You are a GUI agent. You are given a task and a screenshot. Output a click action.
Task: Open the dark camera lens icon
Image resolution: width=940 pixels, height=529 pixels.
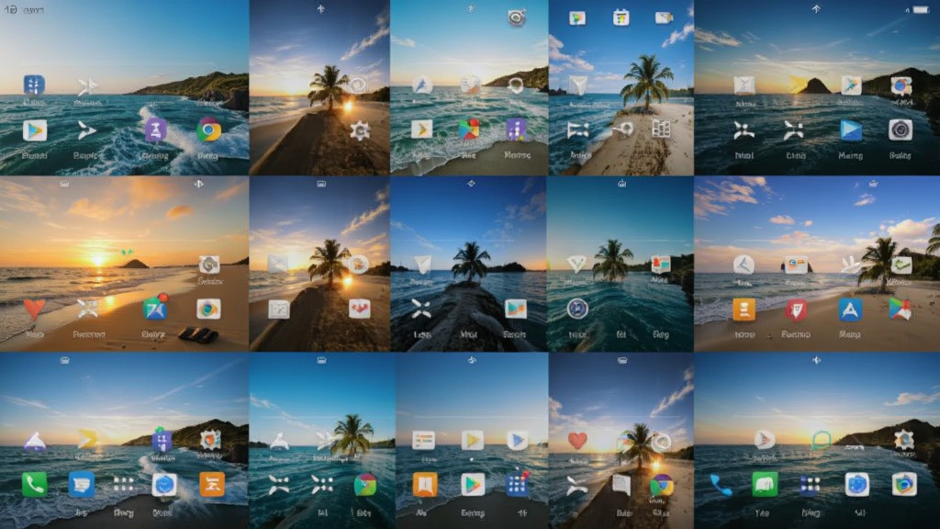[x=900, y=130]
